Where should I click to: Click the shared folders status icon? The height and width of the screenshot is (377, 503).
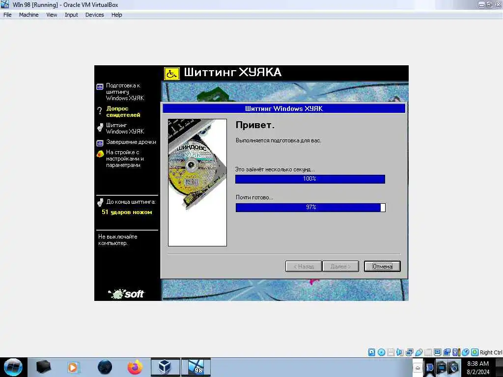point(428,352)
